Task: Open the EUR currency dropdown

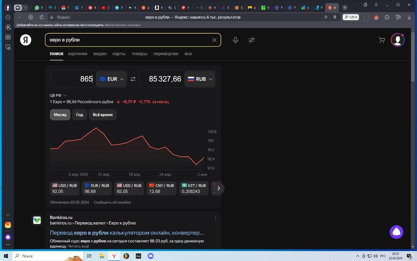Action: (x=112, y=79)
